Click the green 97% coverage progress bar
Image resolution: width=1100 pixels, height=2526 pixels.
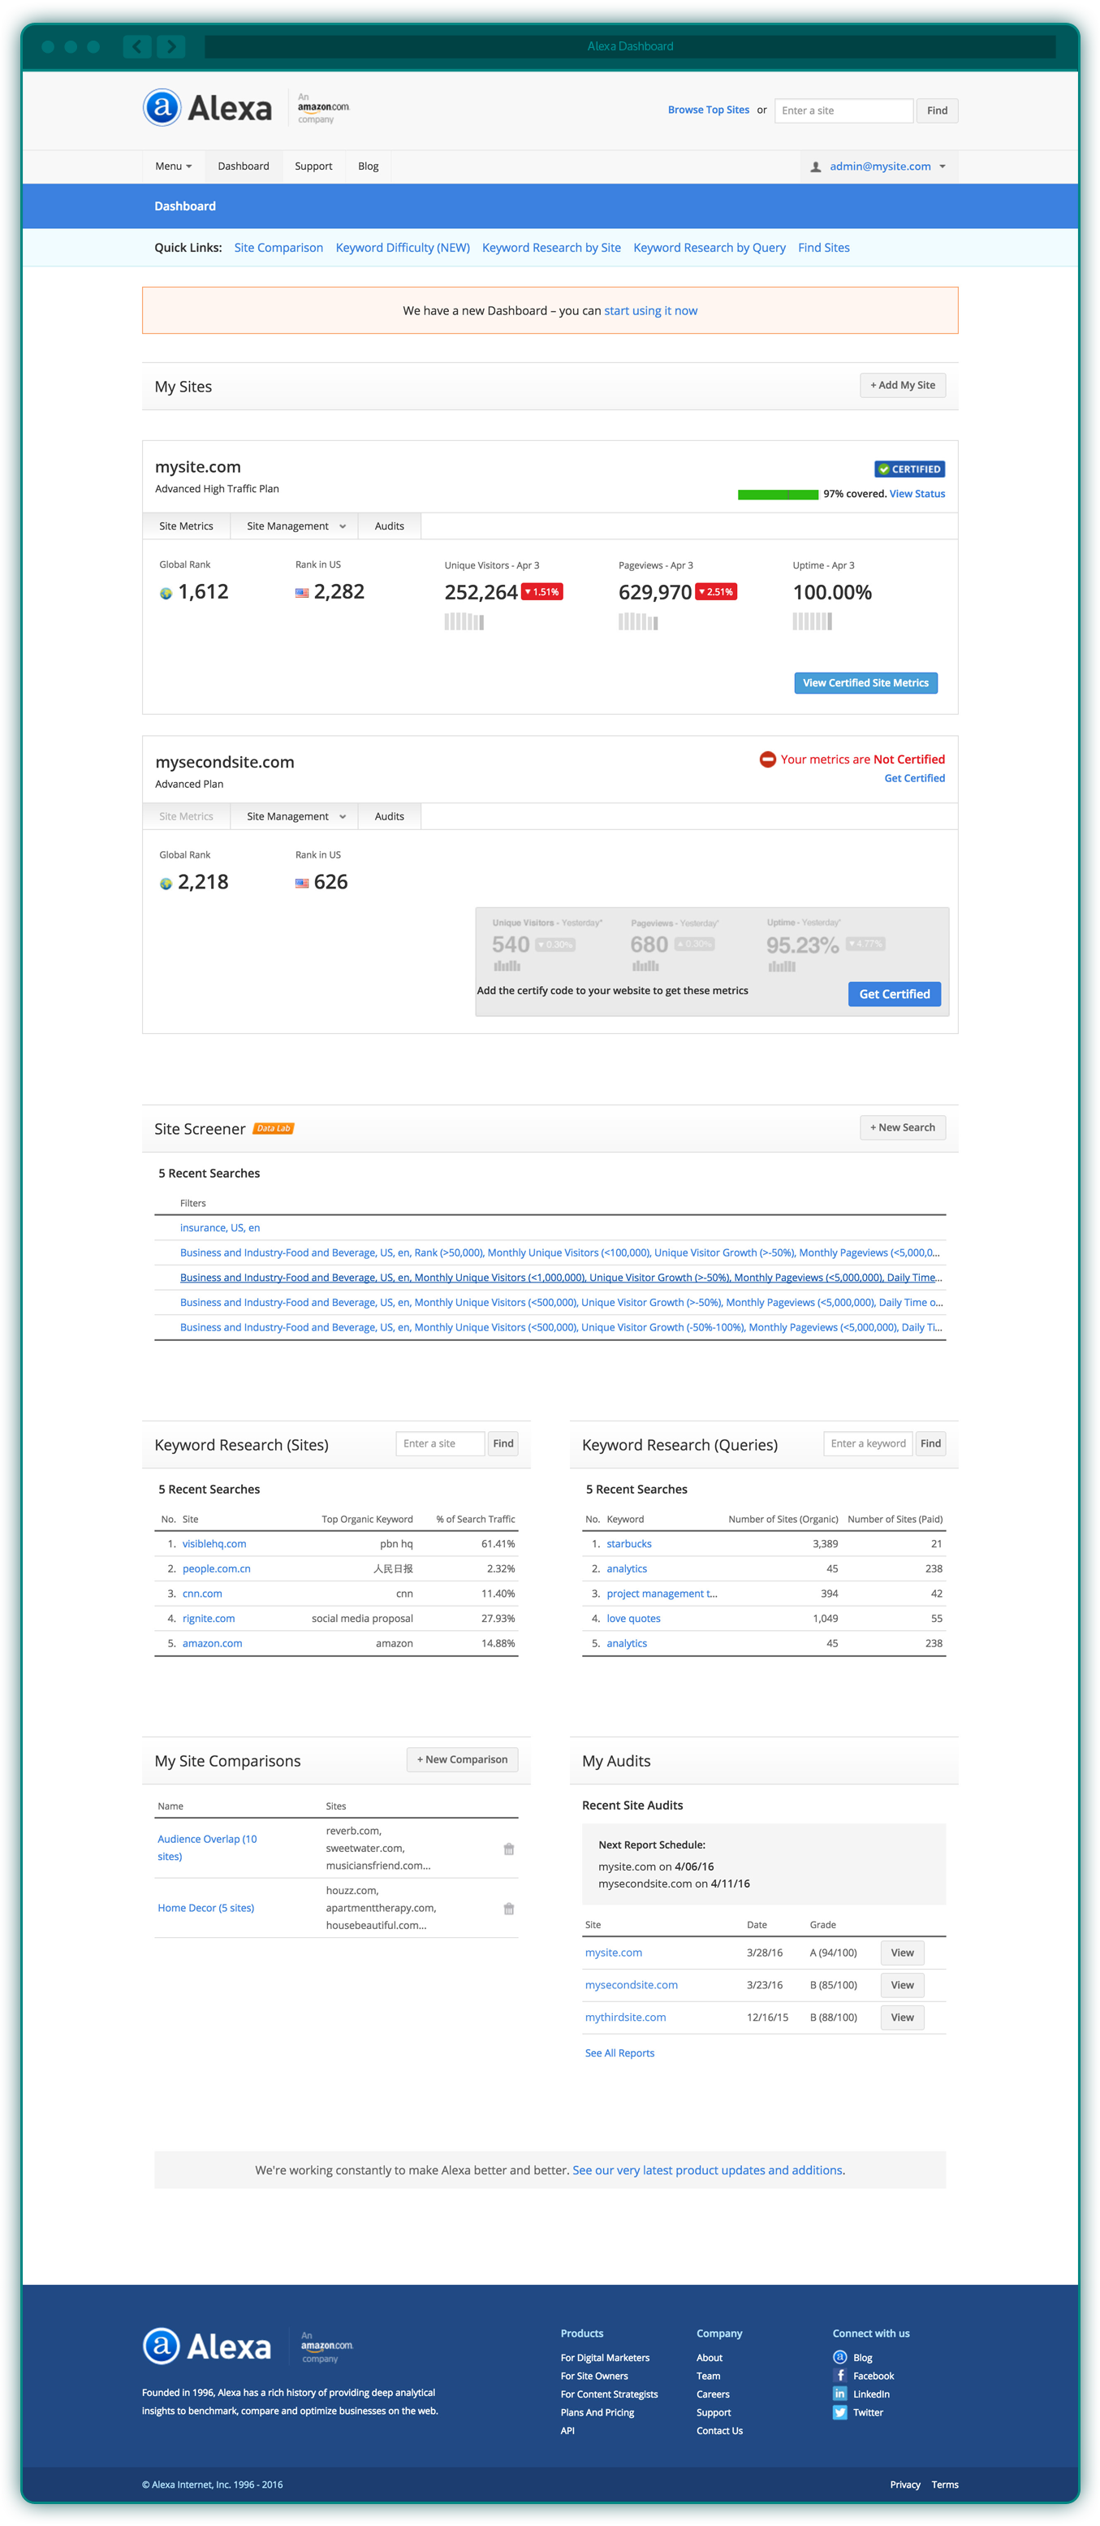click(x=778, y=494)
